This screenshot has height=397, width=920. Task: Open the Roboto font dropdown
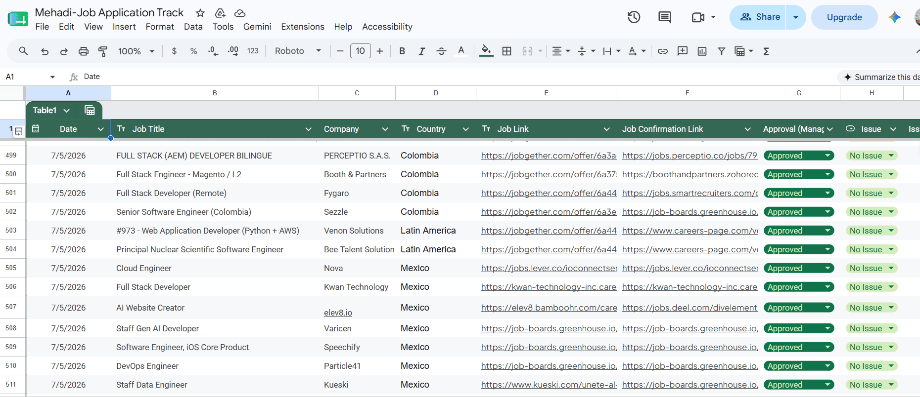(x=298, y=51)
